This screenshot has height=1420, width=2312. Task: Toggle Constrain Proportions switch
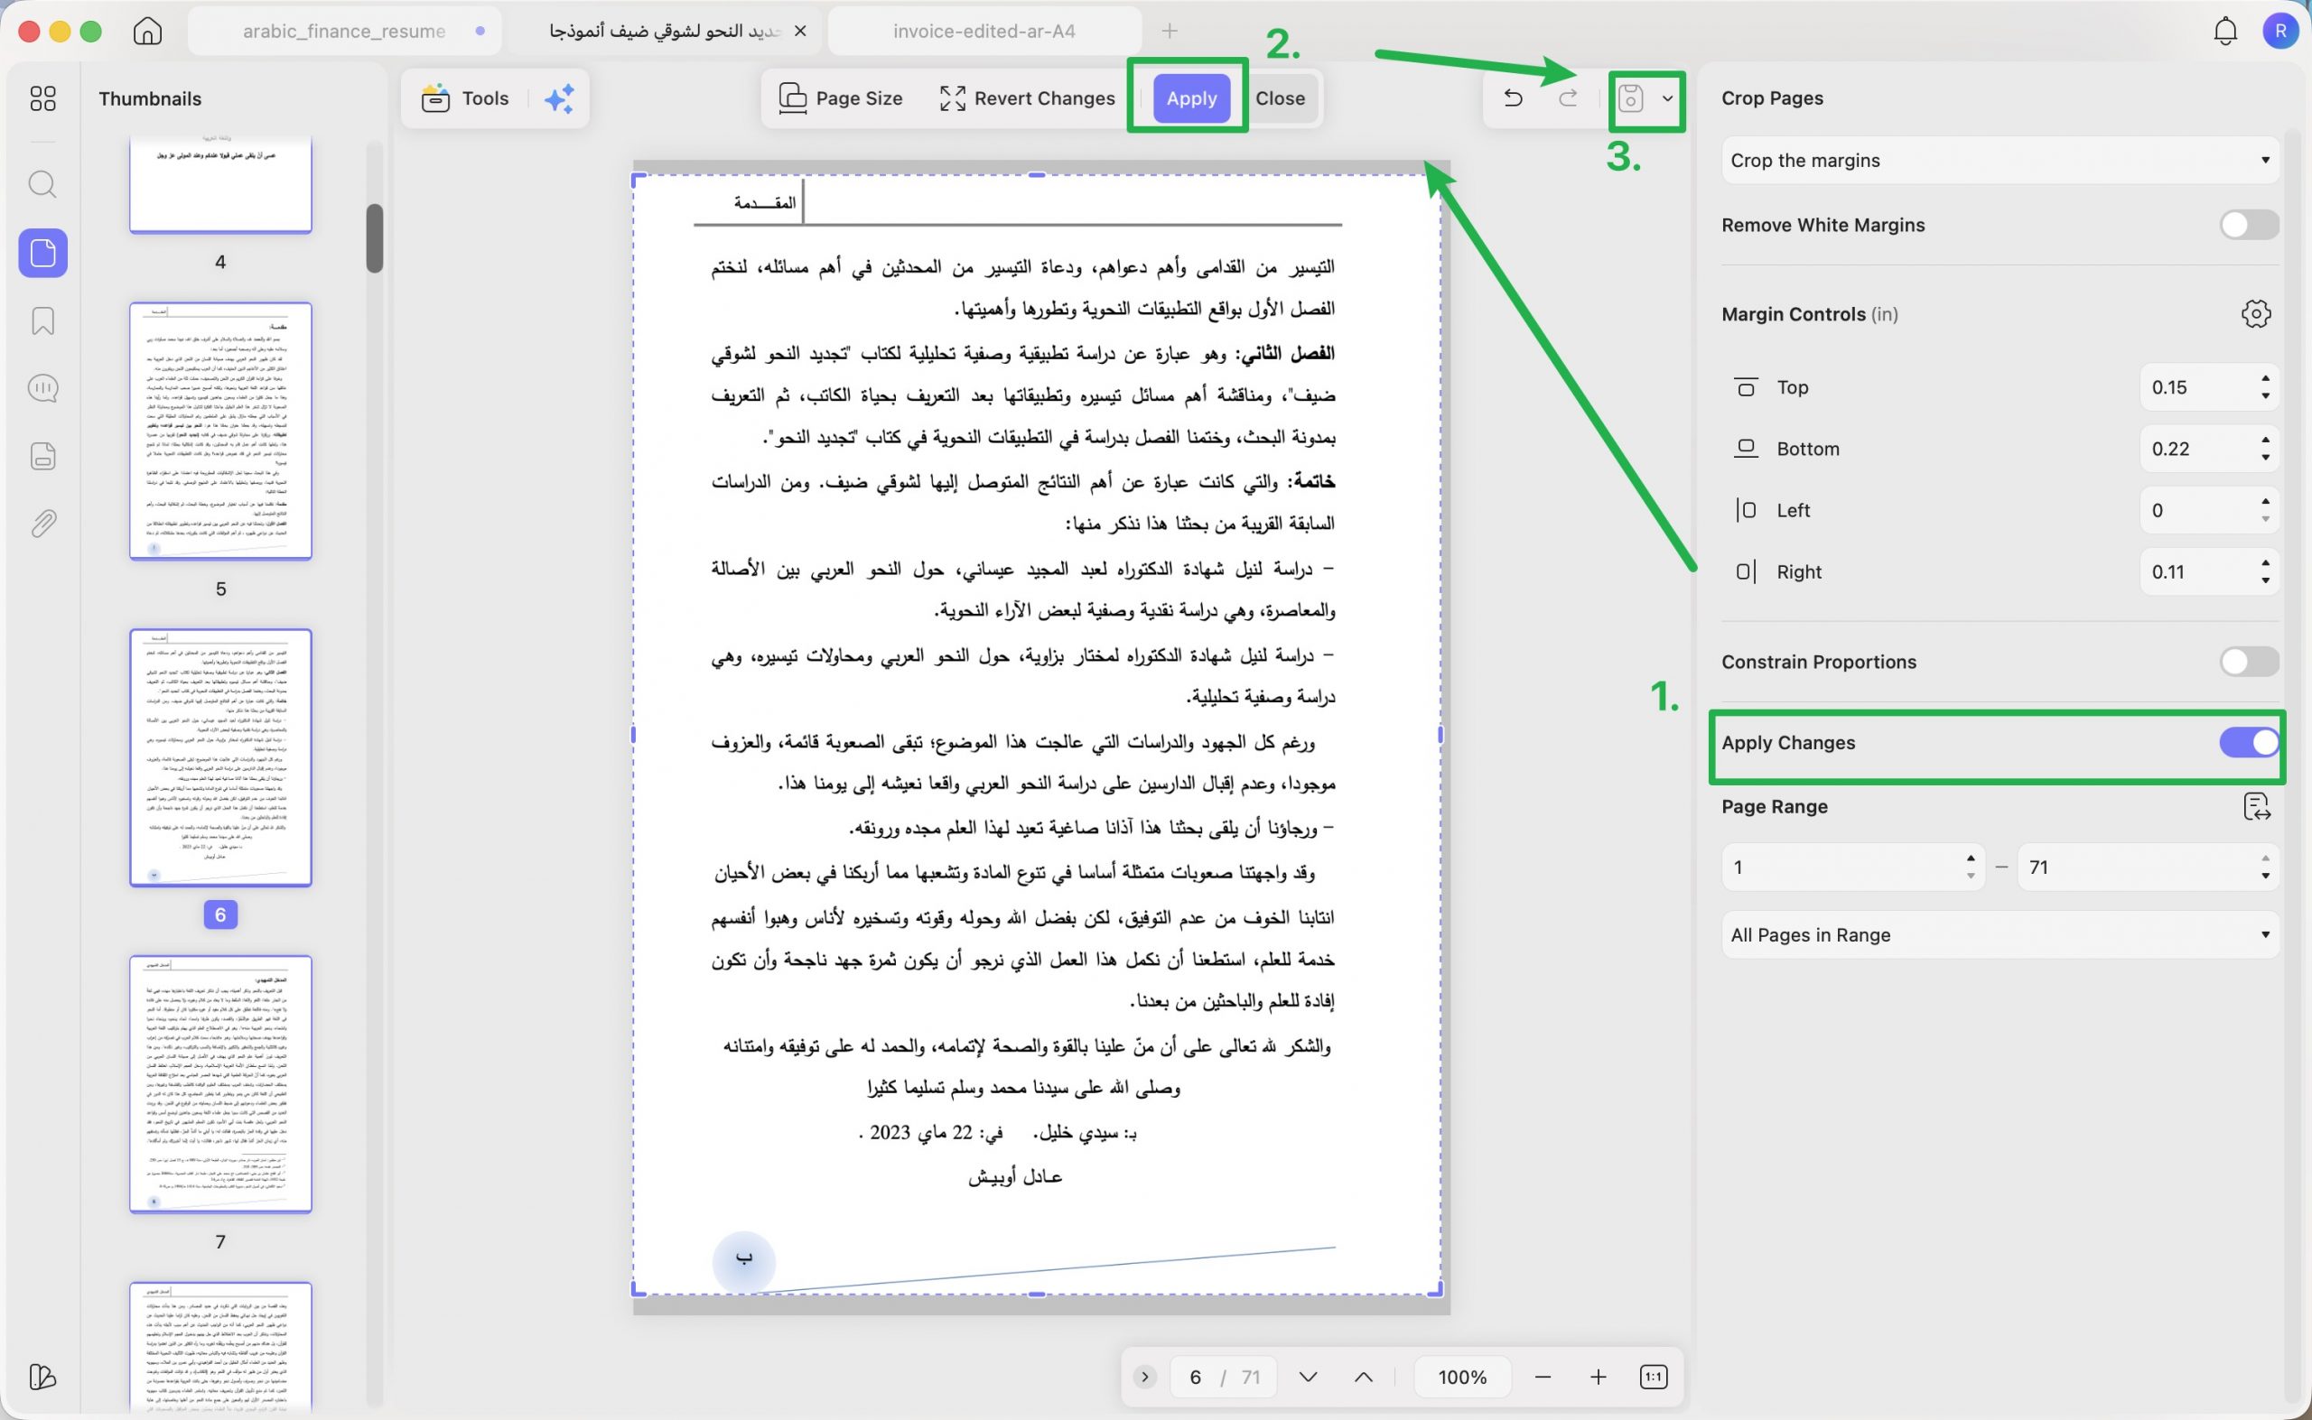2248,661
